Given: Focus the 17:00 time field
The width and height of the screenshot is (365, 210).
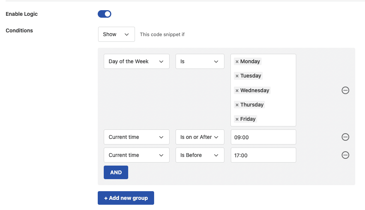Looking at the screenshot, I should click(x=263, y=155).
